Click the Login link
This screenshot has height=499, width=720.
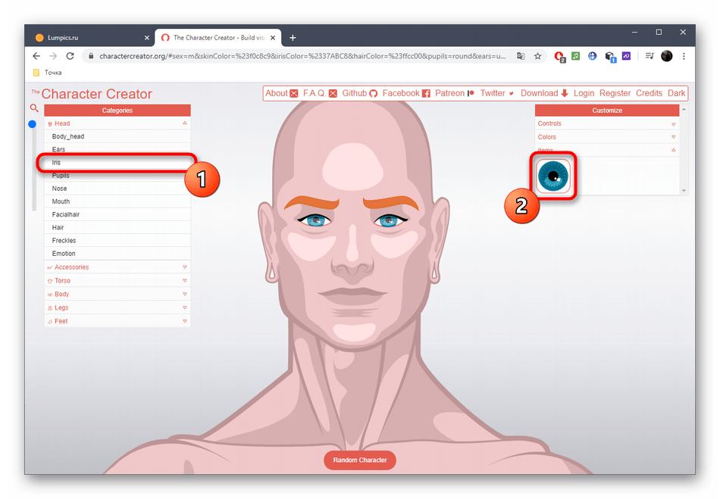(584, 93)
